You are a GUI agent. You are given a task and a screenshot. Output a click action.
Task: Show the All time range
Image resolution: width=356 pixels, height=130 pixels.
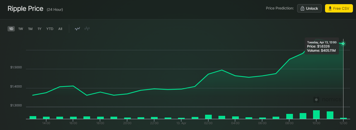click(x=60, y=29)
